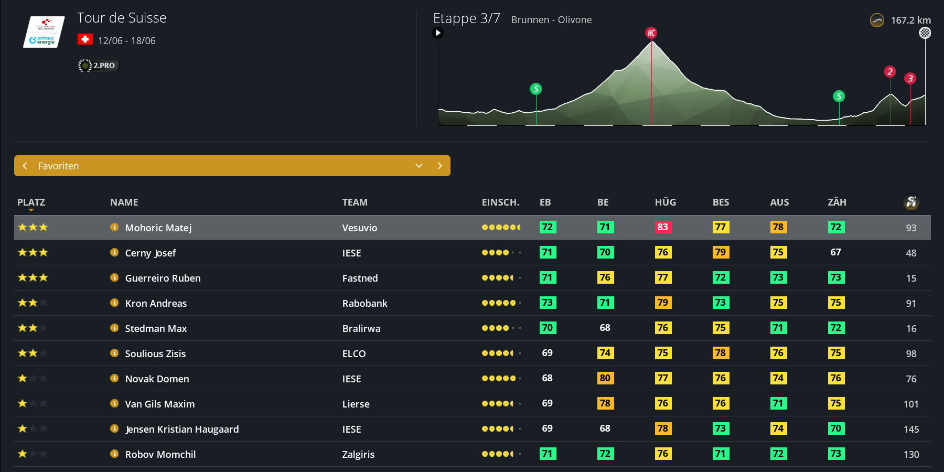Sort riders by TEAM column header
Viewport: 944px width, 472px height.
coord(355,202)
